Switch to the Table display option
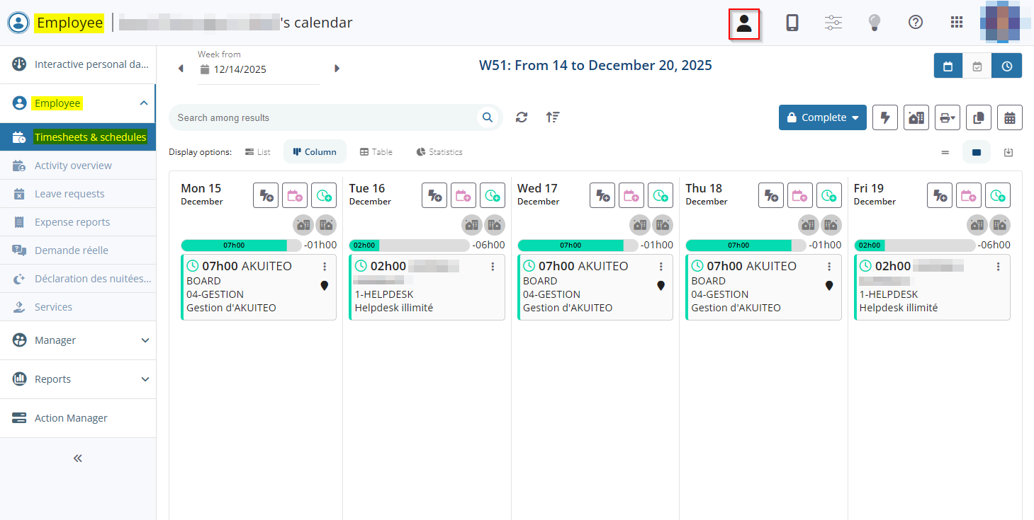 click(x=376, y=152)
